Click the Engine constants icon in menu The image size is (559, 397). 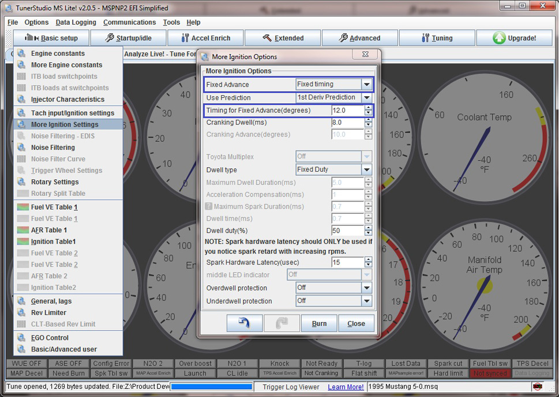coord(21,54)
